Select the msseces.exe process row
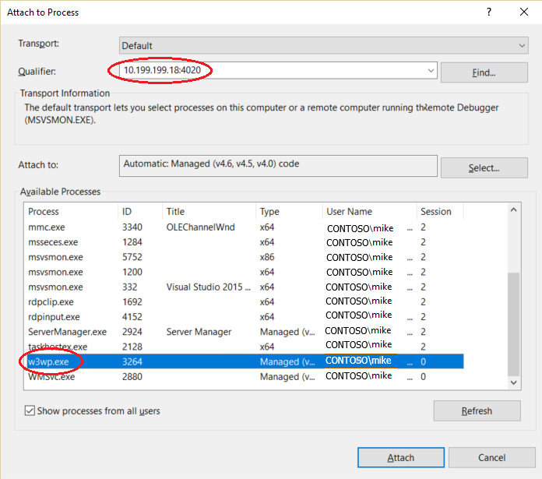542x479 pixels. pos(244,242)
